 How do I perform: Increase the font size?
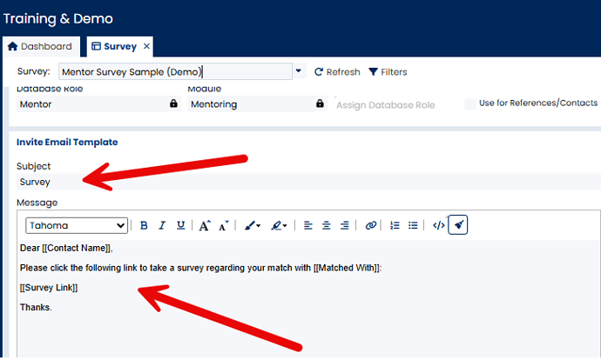(205, 225)
